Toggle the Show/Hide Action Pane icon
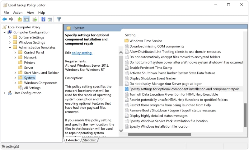Screen dimensions: 249x150 tap(50, 19)
